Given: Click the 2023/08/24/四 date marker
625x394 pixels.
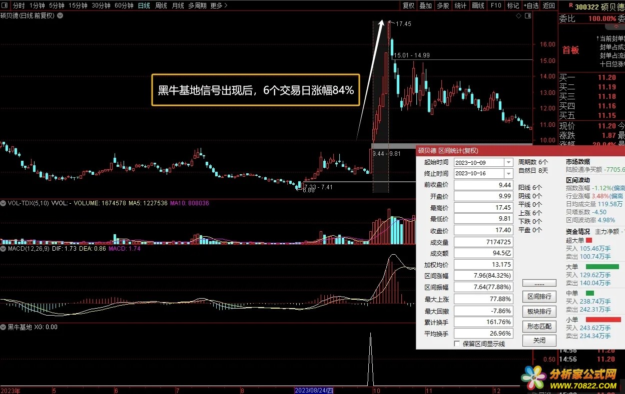Looking at the screenshot, I should (x=314, y=390).
